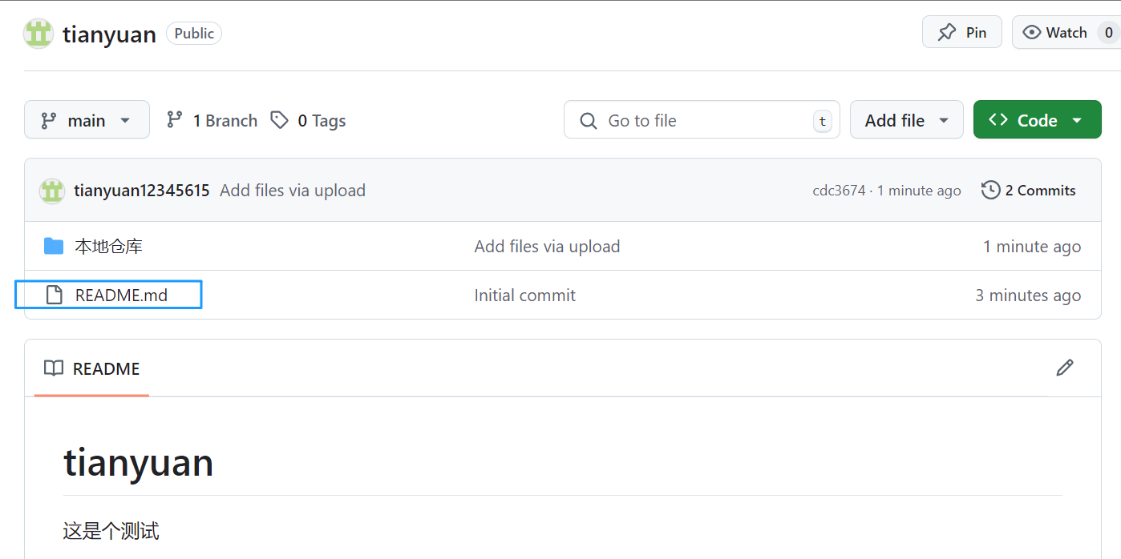
Task: Click the tianyuan repository name link
Action: 109,34
